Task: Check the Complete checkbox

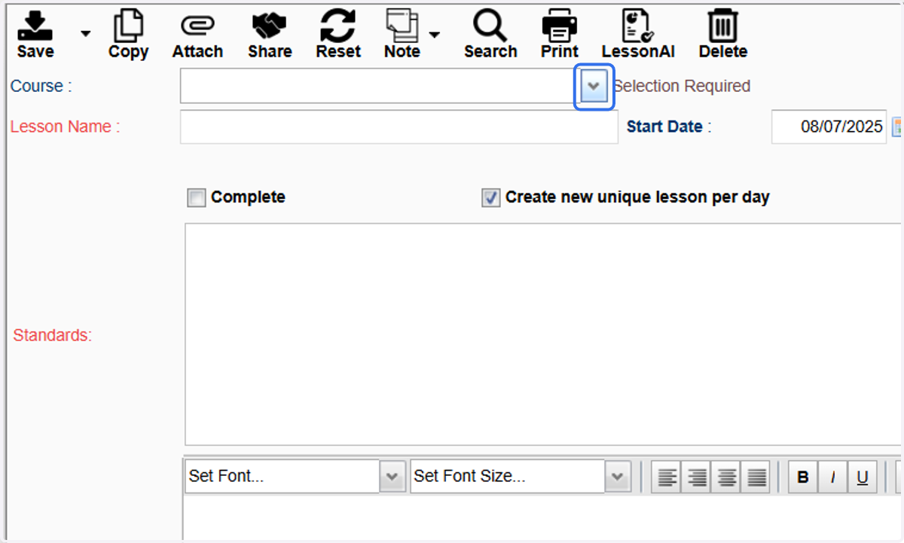Action: coord(196,198)
